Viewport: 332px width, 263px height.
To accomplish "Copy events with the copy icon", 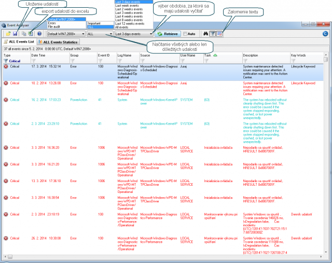I will click(24, 34).
